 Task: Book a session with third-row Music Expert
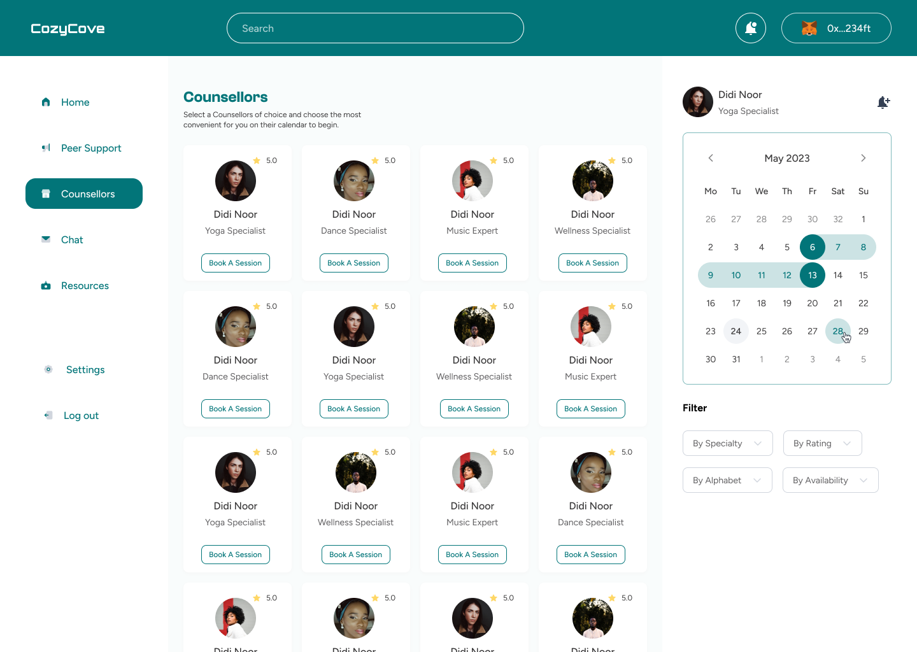tap(473, 555)
